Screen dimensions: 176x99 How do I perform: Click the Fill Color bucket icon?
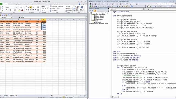(x=19, y=10)
